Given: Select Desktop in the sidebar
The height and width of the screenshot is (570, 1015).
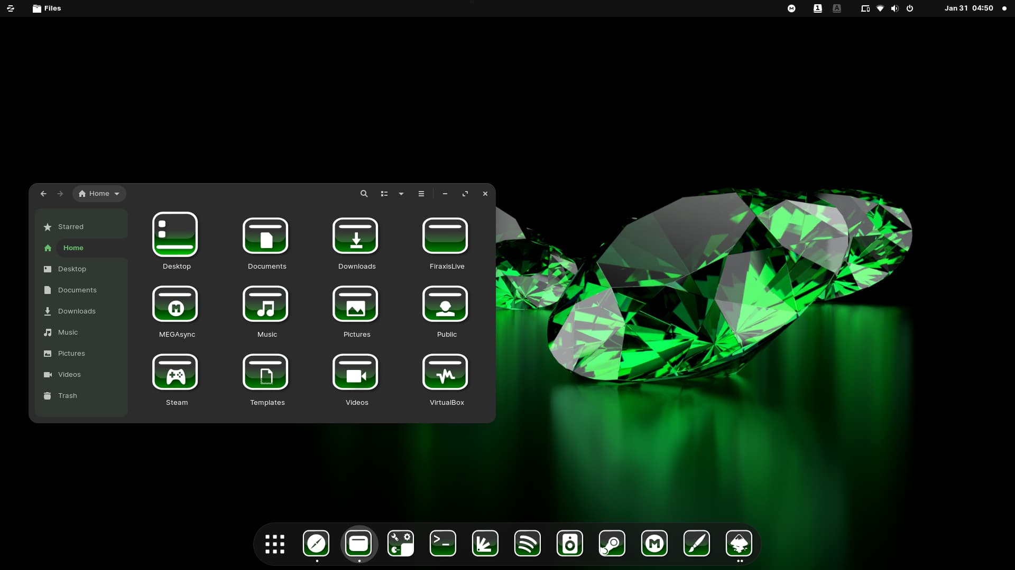Looking at the screenshot, I should pyautogui.click(x=81, y=269).
